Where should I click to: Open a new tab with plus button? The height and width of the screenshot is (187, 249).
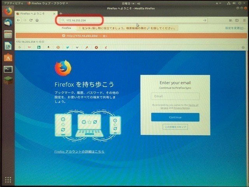[x=61, y=14]
